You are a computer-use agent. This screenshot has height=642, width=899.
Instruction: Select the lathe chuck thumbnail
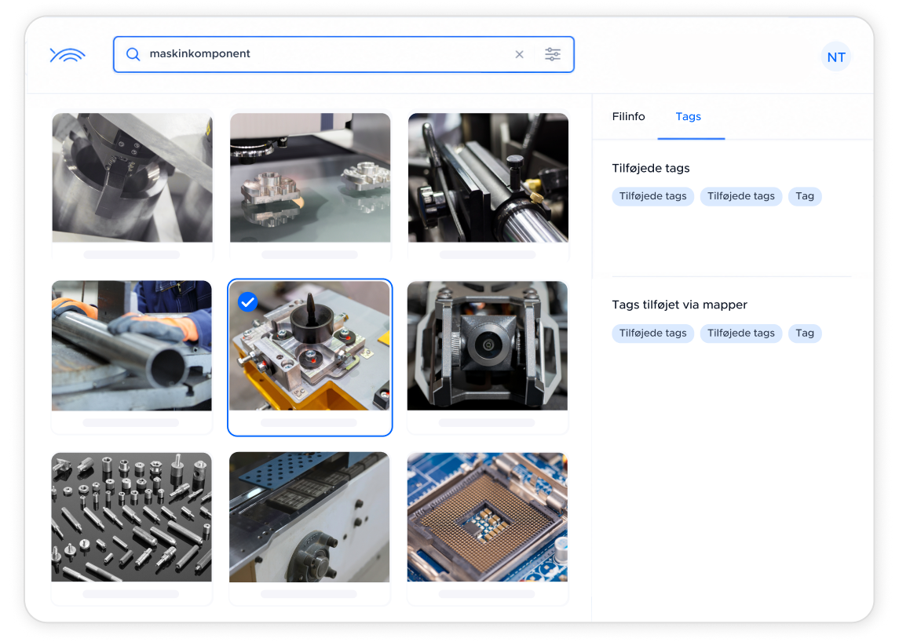[x=133, y=177]
